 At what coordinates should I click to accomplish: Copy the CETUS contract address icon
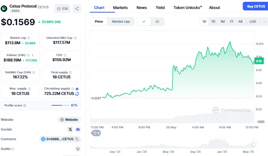(77, 139)
